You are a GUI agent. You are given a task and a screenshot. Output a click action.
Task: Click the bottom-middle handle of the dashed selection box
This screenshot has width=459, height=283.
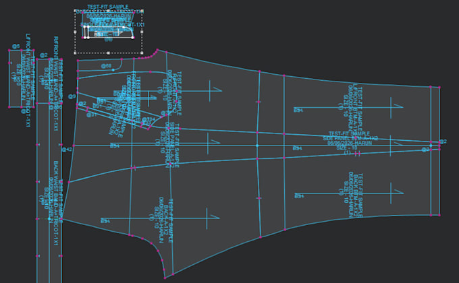click(108, 53)
